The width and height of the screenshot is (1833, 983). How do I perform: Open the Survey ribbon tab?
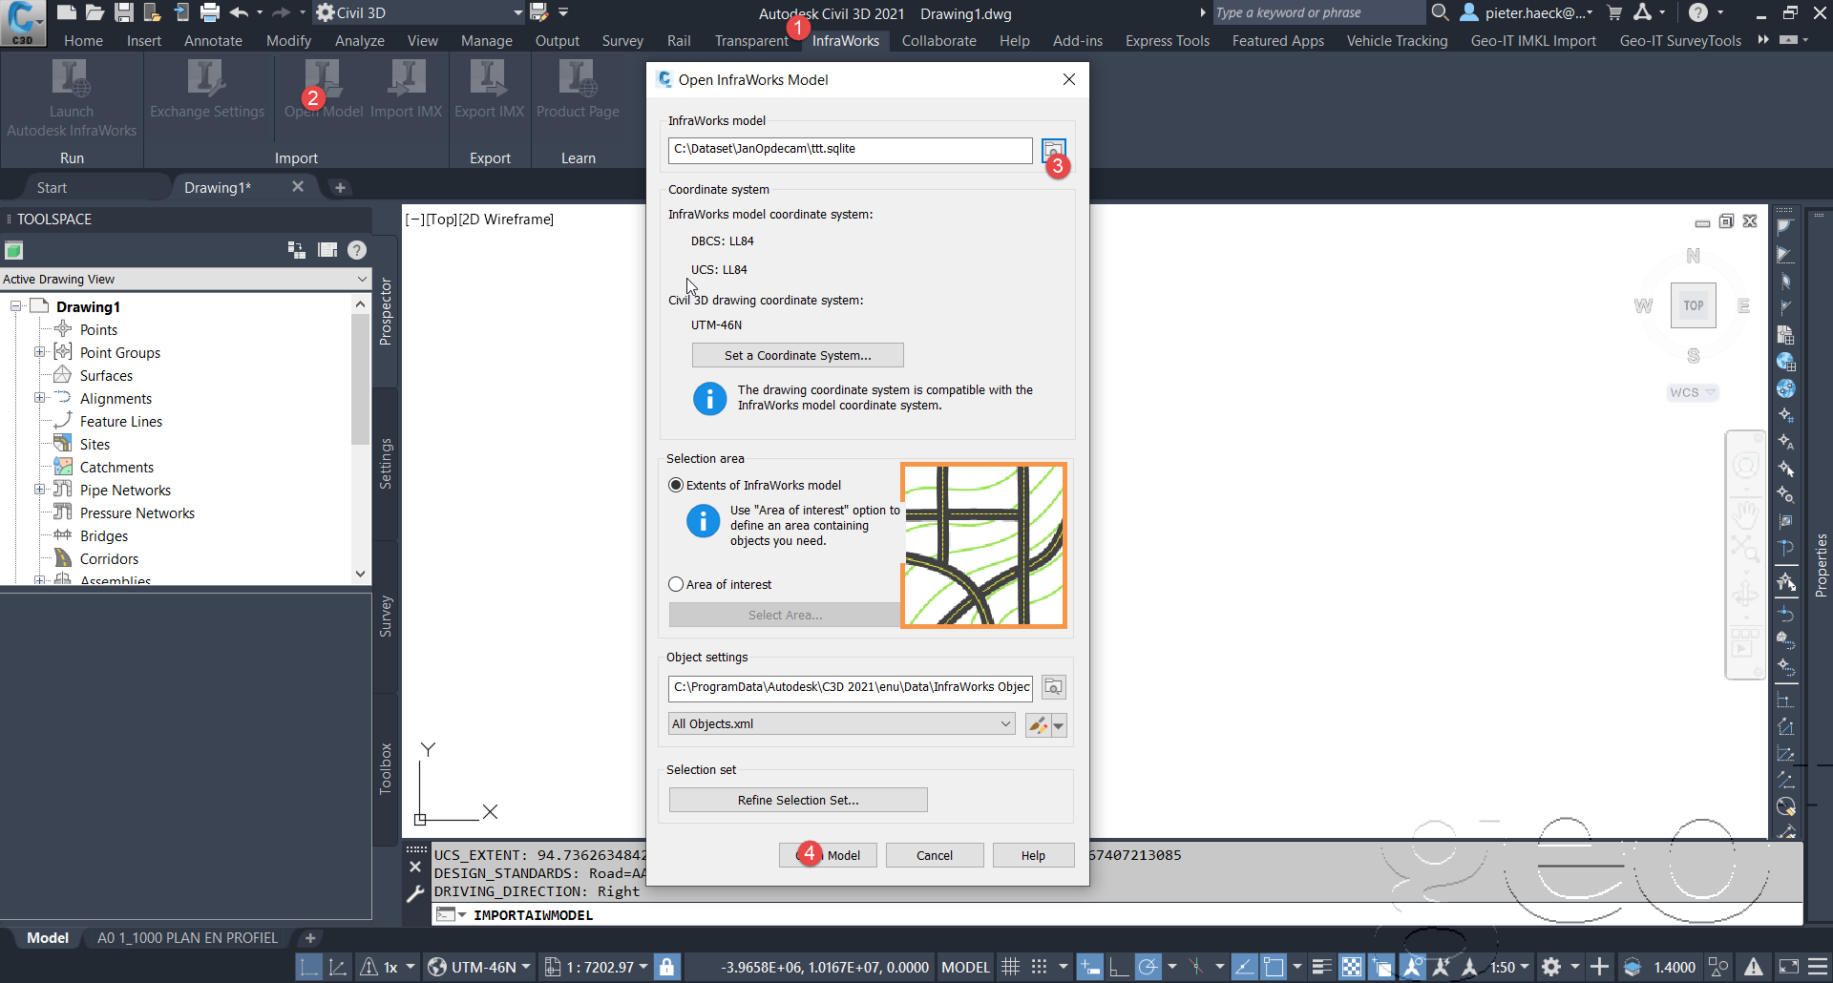point(622,41)
